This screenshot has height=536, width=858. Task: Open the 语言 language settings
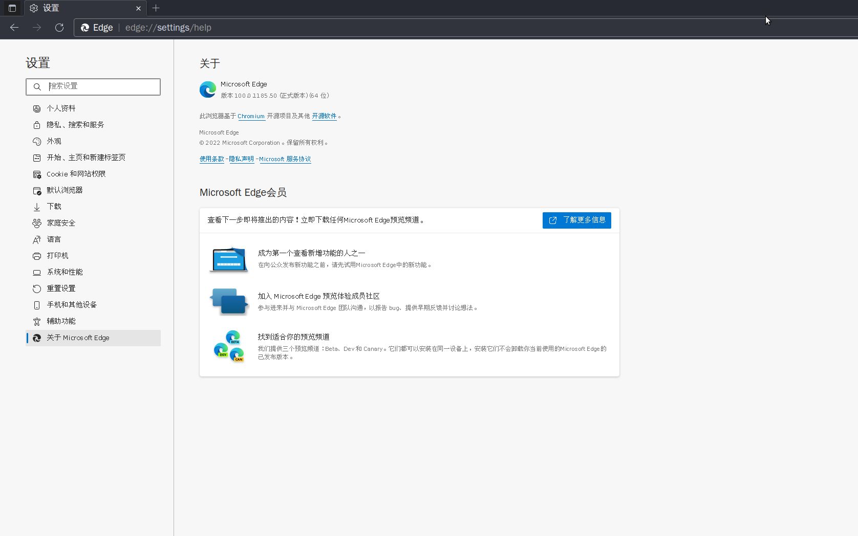[53, 239]
